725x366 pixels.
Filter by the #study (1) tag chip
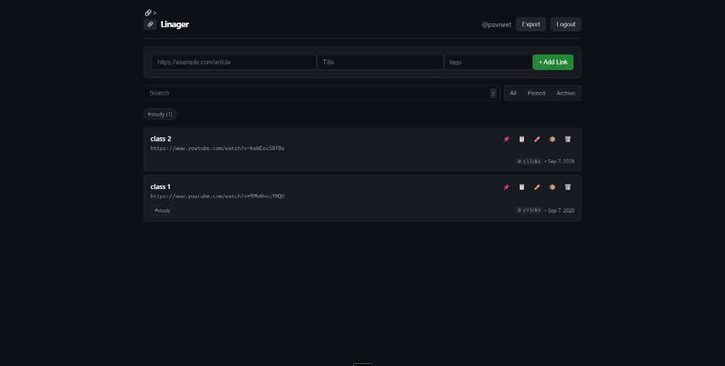click(160, 114)
